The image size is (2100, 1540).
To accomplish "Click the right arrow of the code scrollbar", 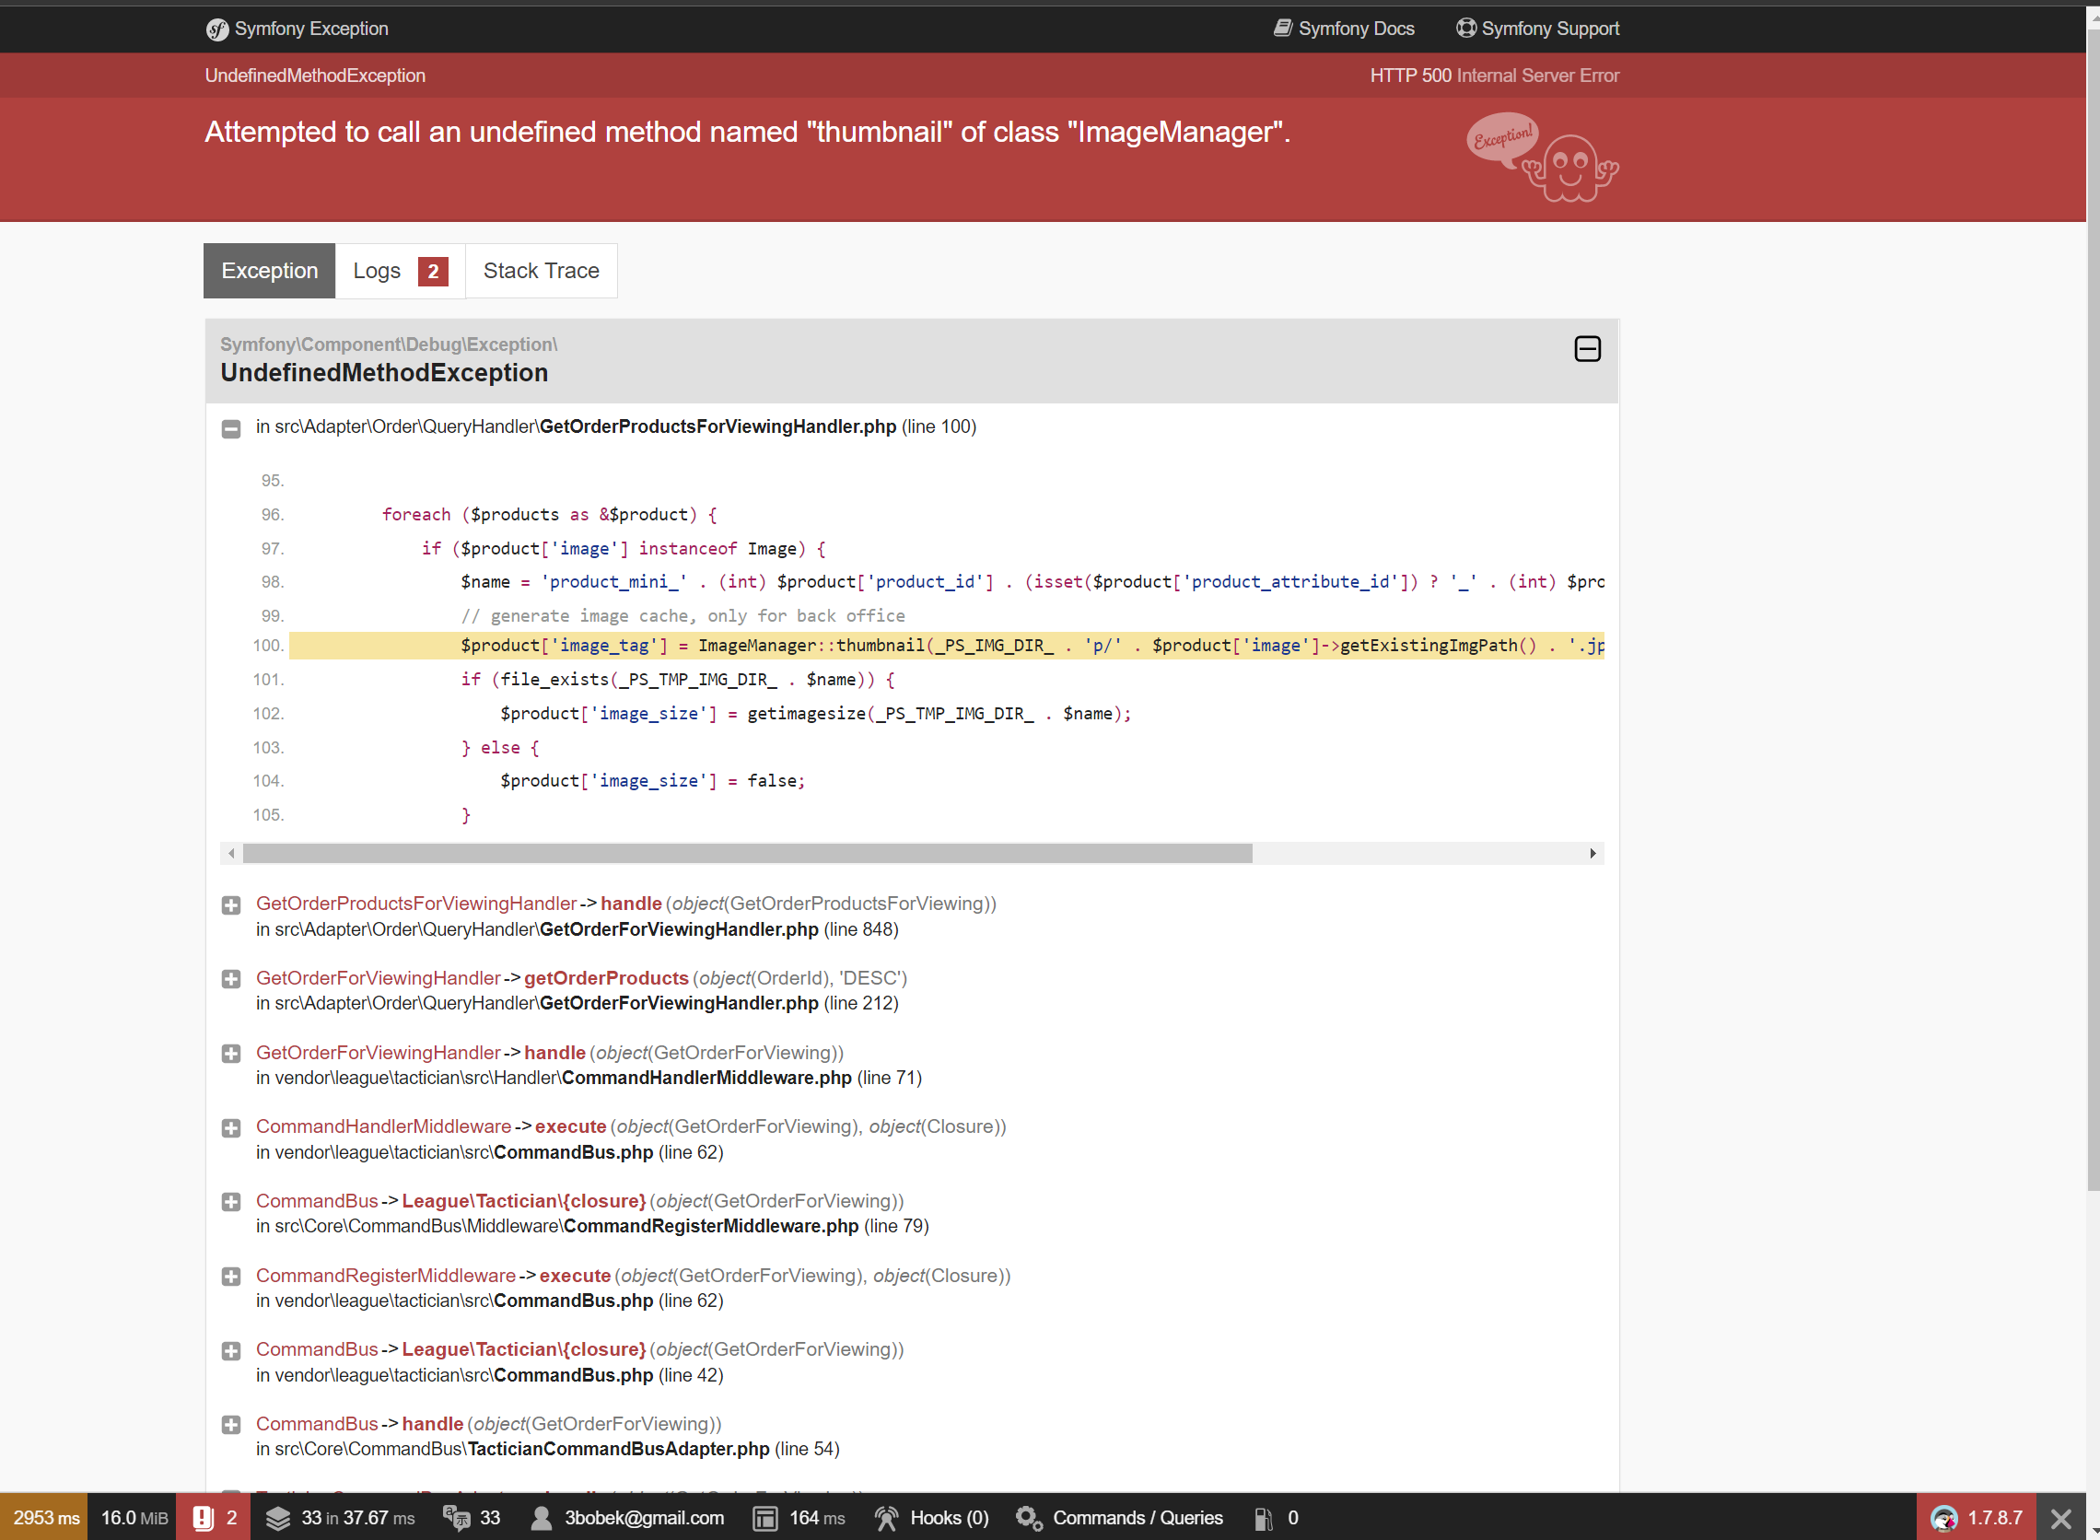I will coord(1592,853).
